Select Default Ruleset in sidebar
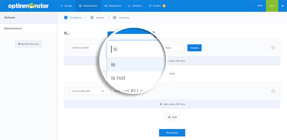Image resolution: width=287 pixels, height=140 pixels. pyautogui.click(x=29, y=29)
